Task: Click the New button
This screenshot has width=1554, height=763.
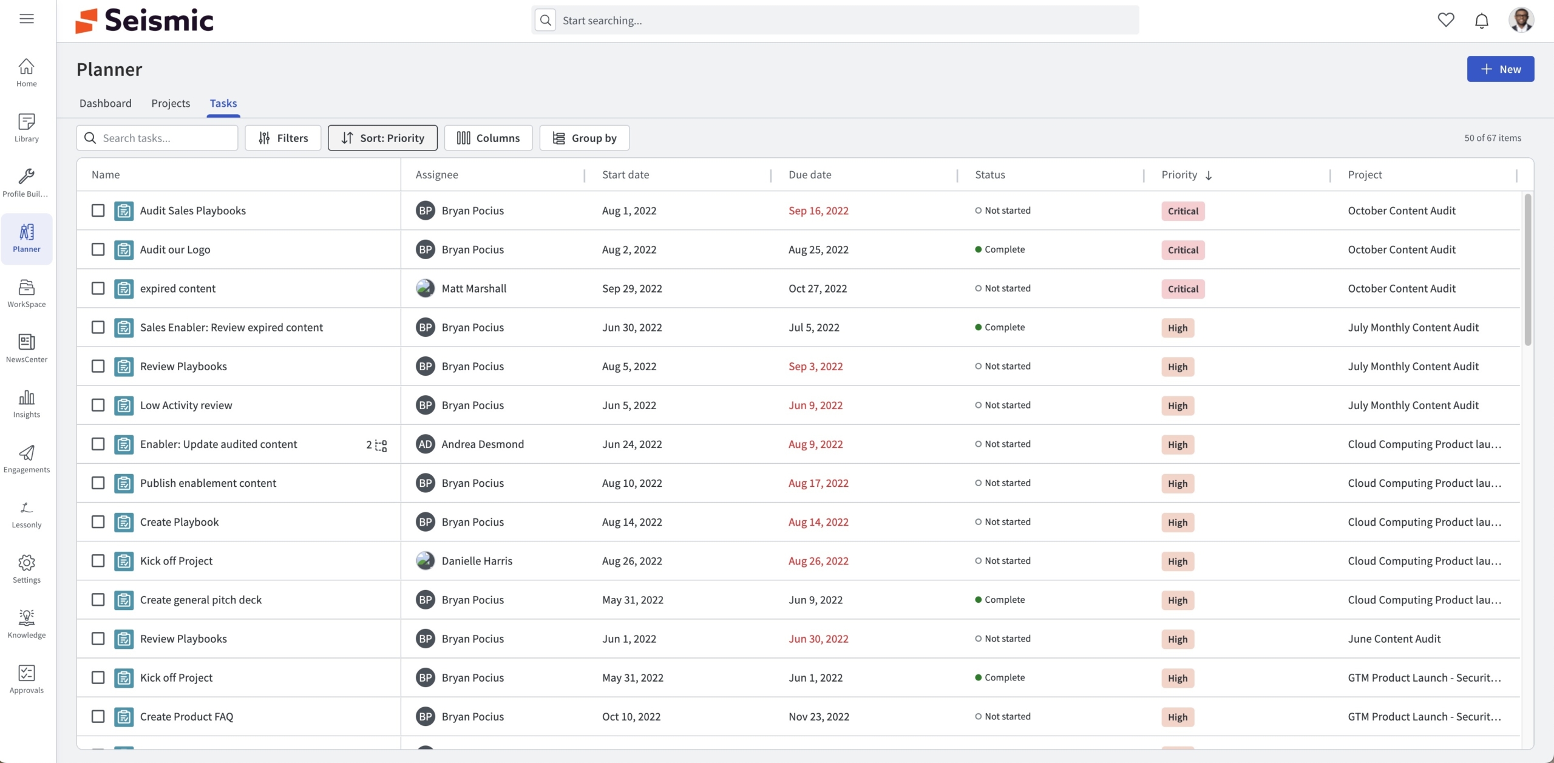Action: click(1500, 69)
